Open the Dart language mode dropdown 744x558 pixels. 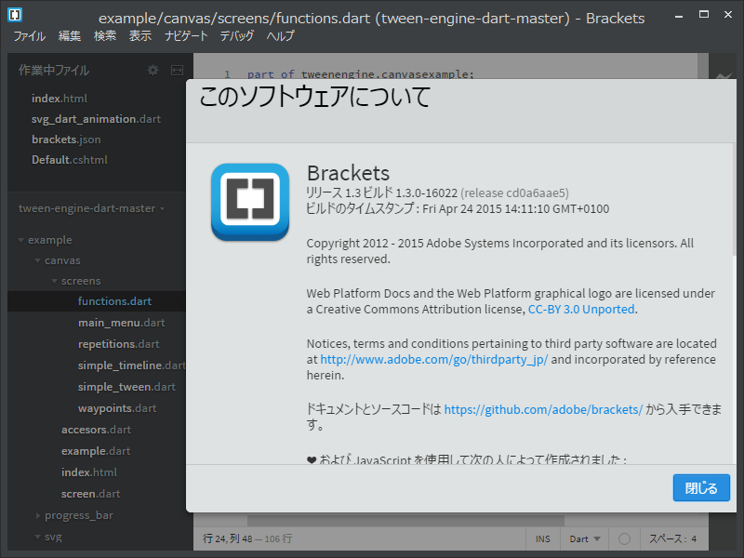tap(584, 538)
